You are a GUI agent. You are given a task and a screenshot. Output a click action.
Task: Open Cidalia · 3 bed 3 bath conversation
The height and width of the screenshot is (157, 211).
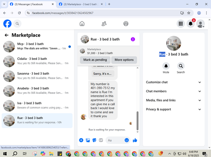click(x=37, y=61)
